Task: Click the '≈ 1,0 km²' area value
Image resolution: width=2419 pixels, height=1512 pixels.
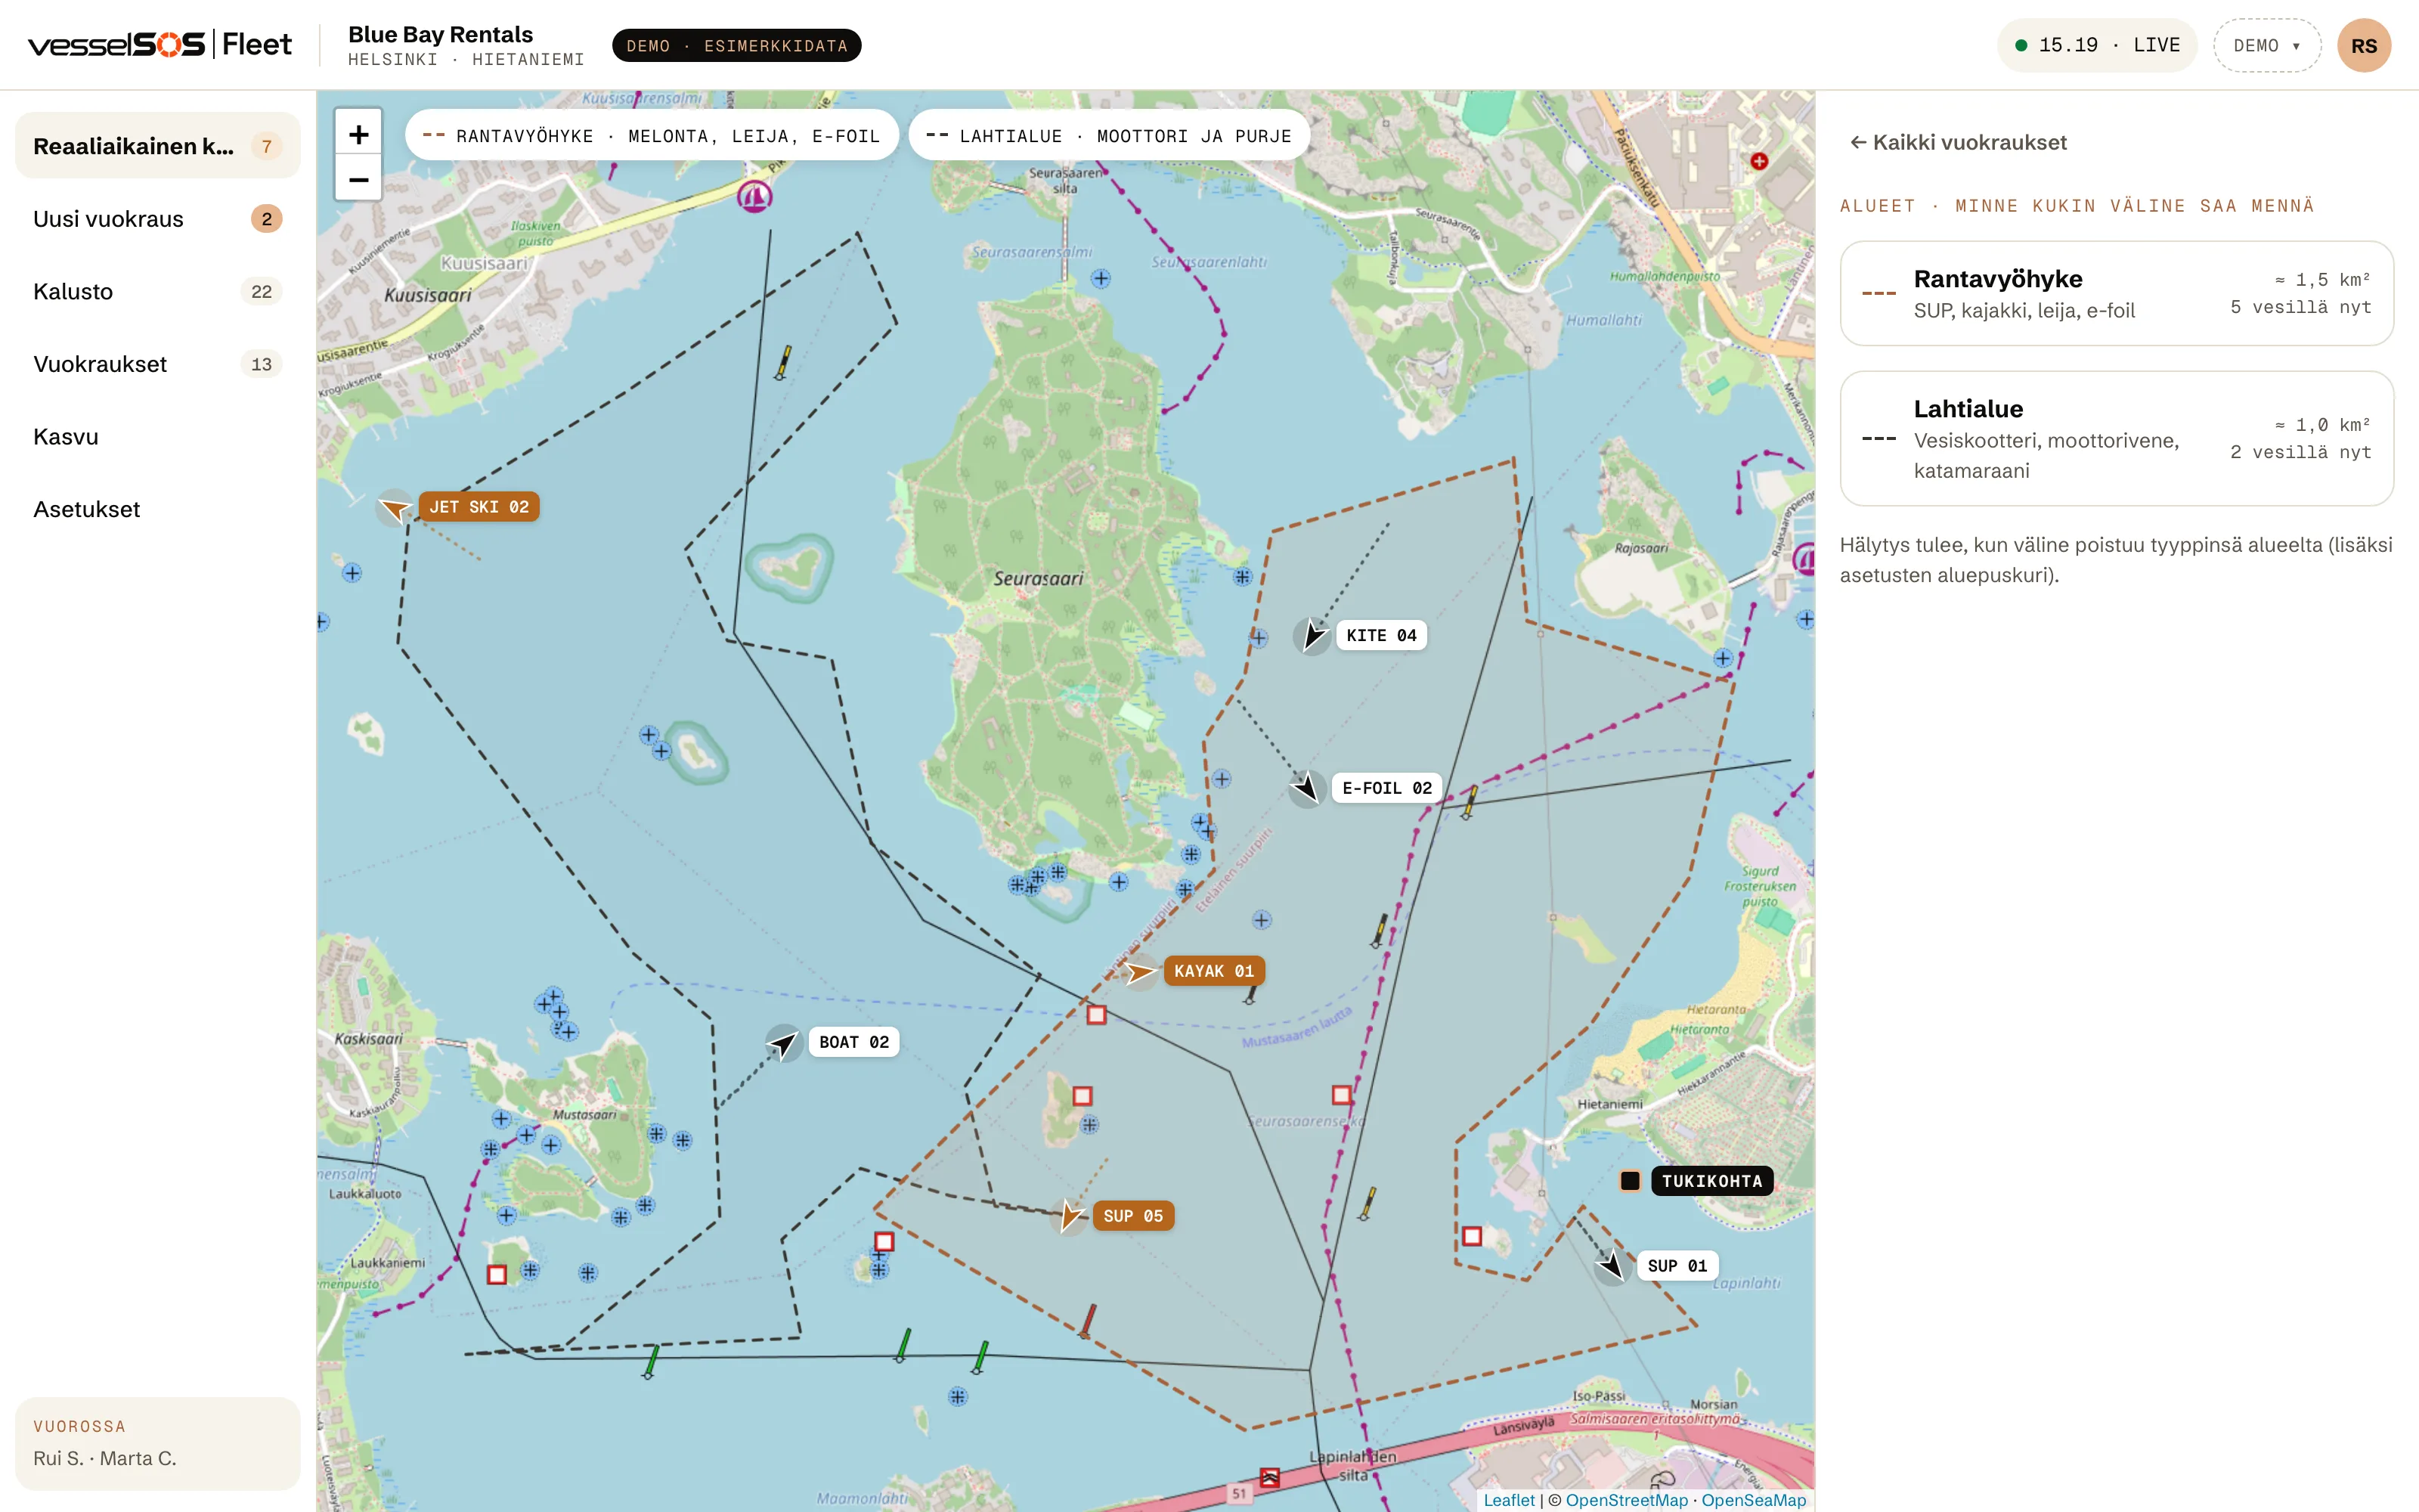Action: click(x=2322, y=424)
